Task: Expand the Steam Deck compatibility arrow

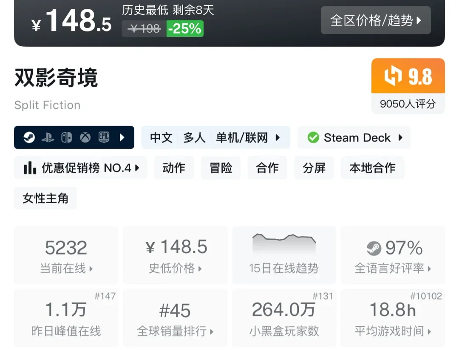Action: (x=400, y=137)
